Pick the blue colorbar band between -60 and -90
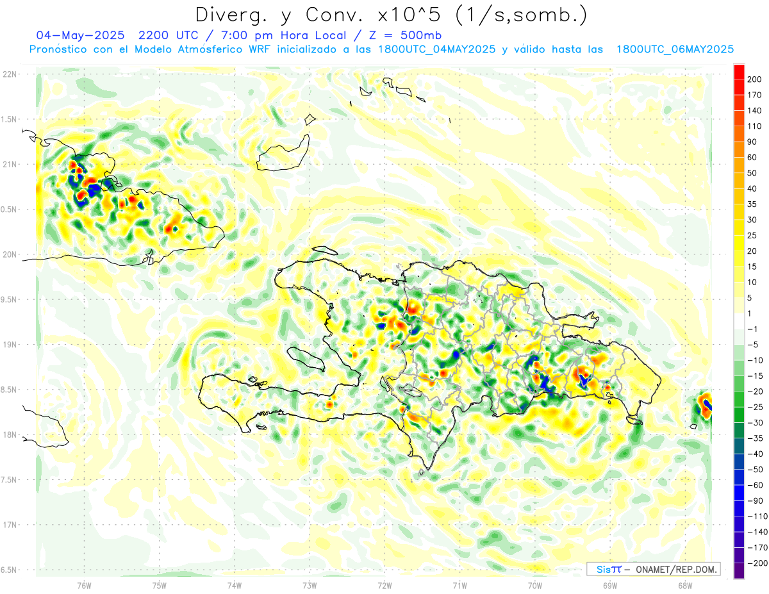The image size is (769, 594). [x=740, y=493]
